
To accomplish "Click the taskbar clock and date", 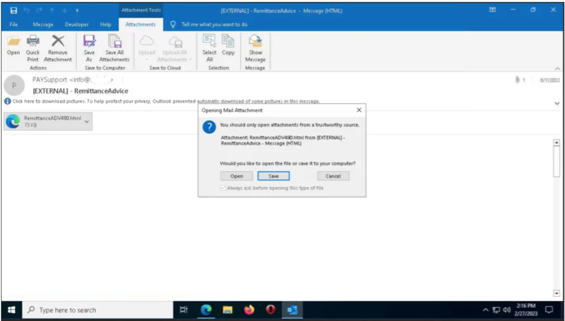I will (525, 310).
